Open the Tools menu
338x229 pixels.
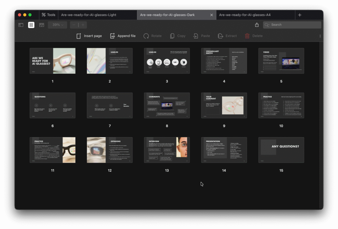coord(48,15)
